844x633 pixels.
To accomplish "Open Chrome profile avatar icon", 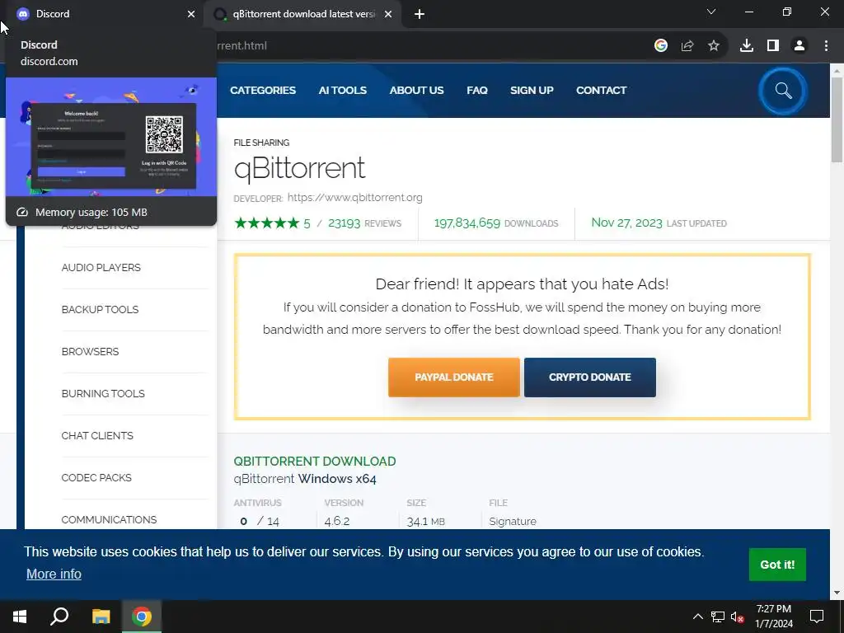I will click(799, 46).
